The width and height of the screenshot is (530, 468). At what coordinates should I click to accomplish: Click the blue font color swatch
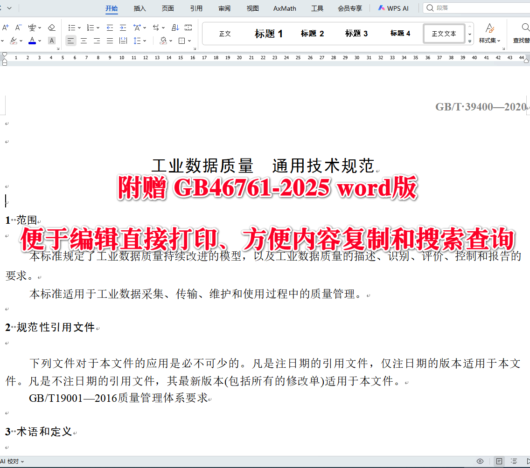32,43
